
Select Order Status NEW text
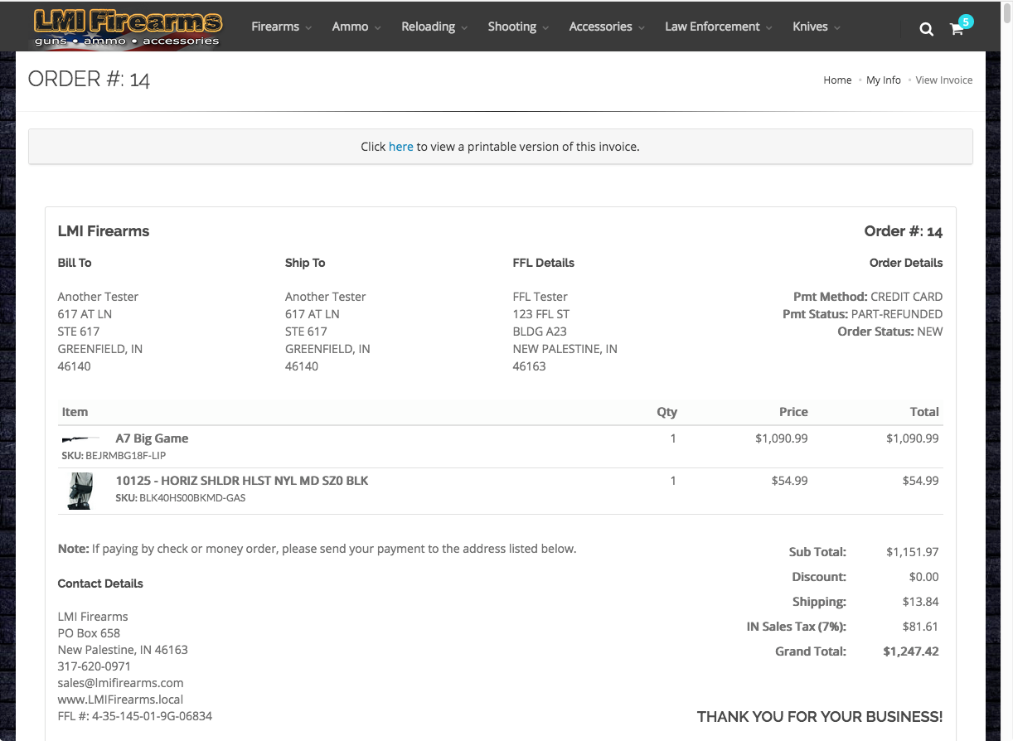point(890,332)
